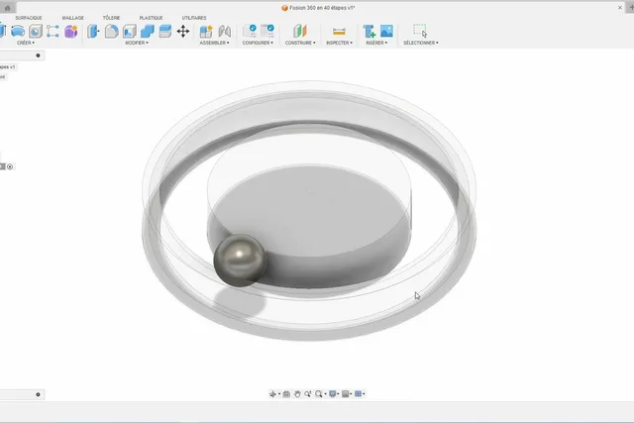
Task: Click the rectangle pattern tool icon
Action: pos(53,32)
